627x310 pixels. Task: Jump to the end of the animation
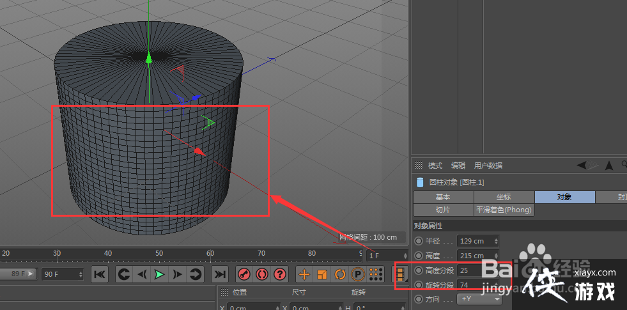[x=219, y=274]
